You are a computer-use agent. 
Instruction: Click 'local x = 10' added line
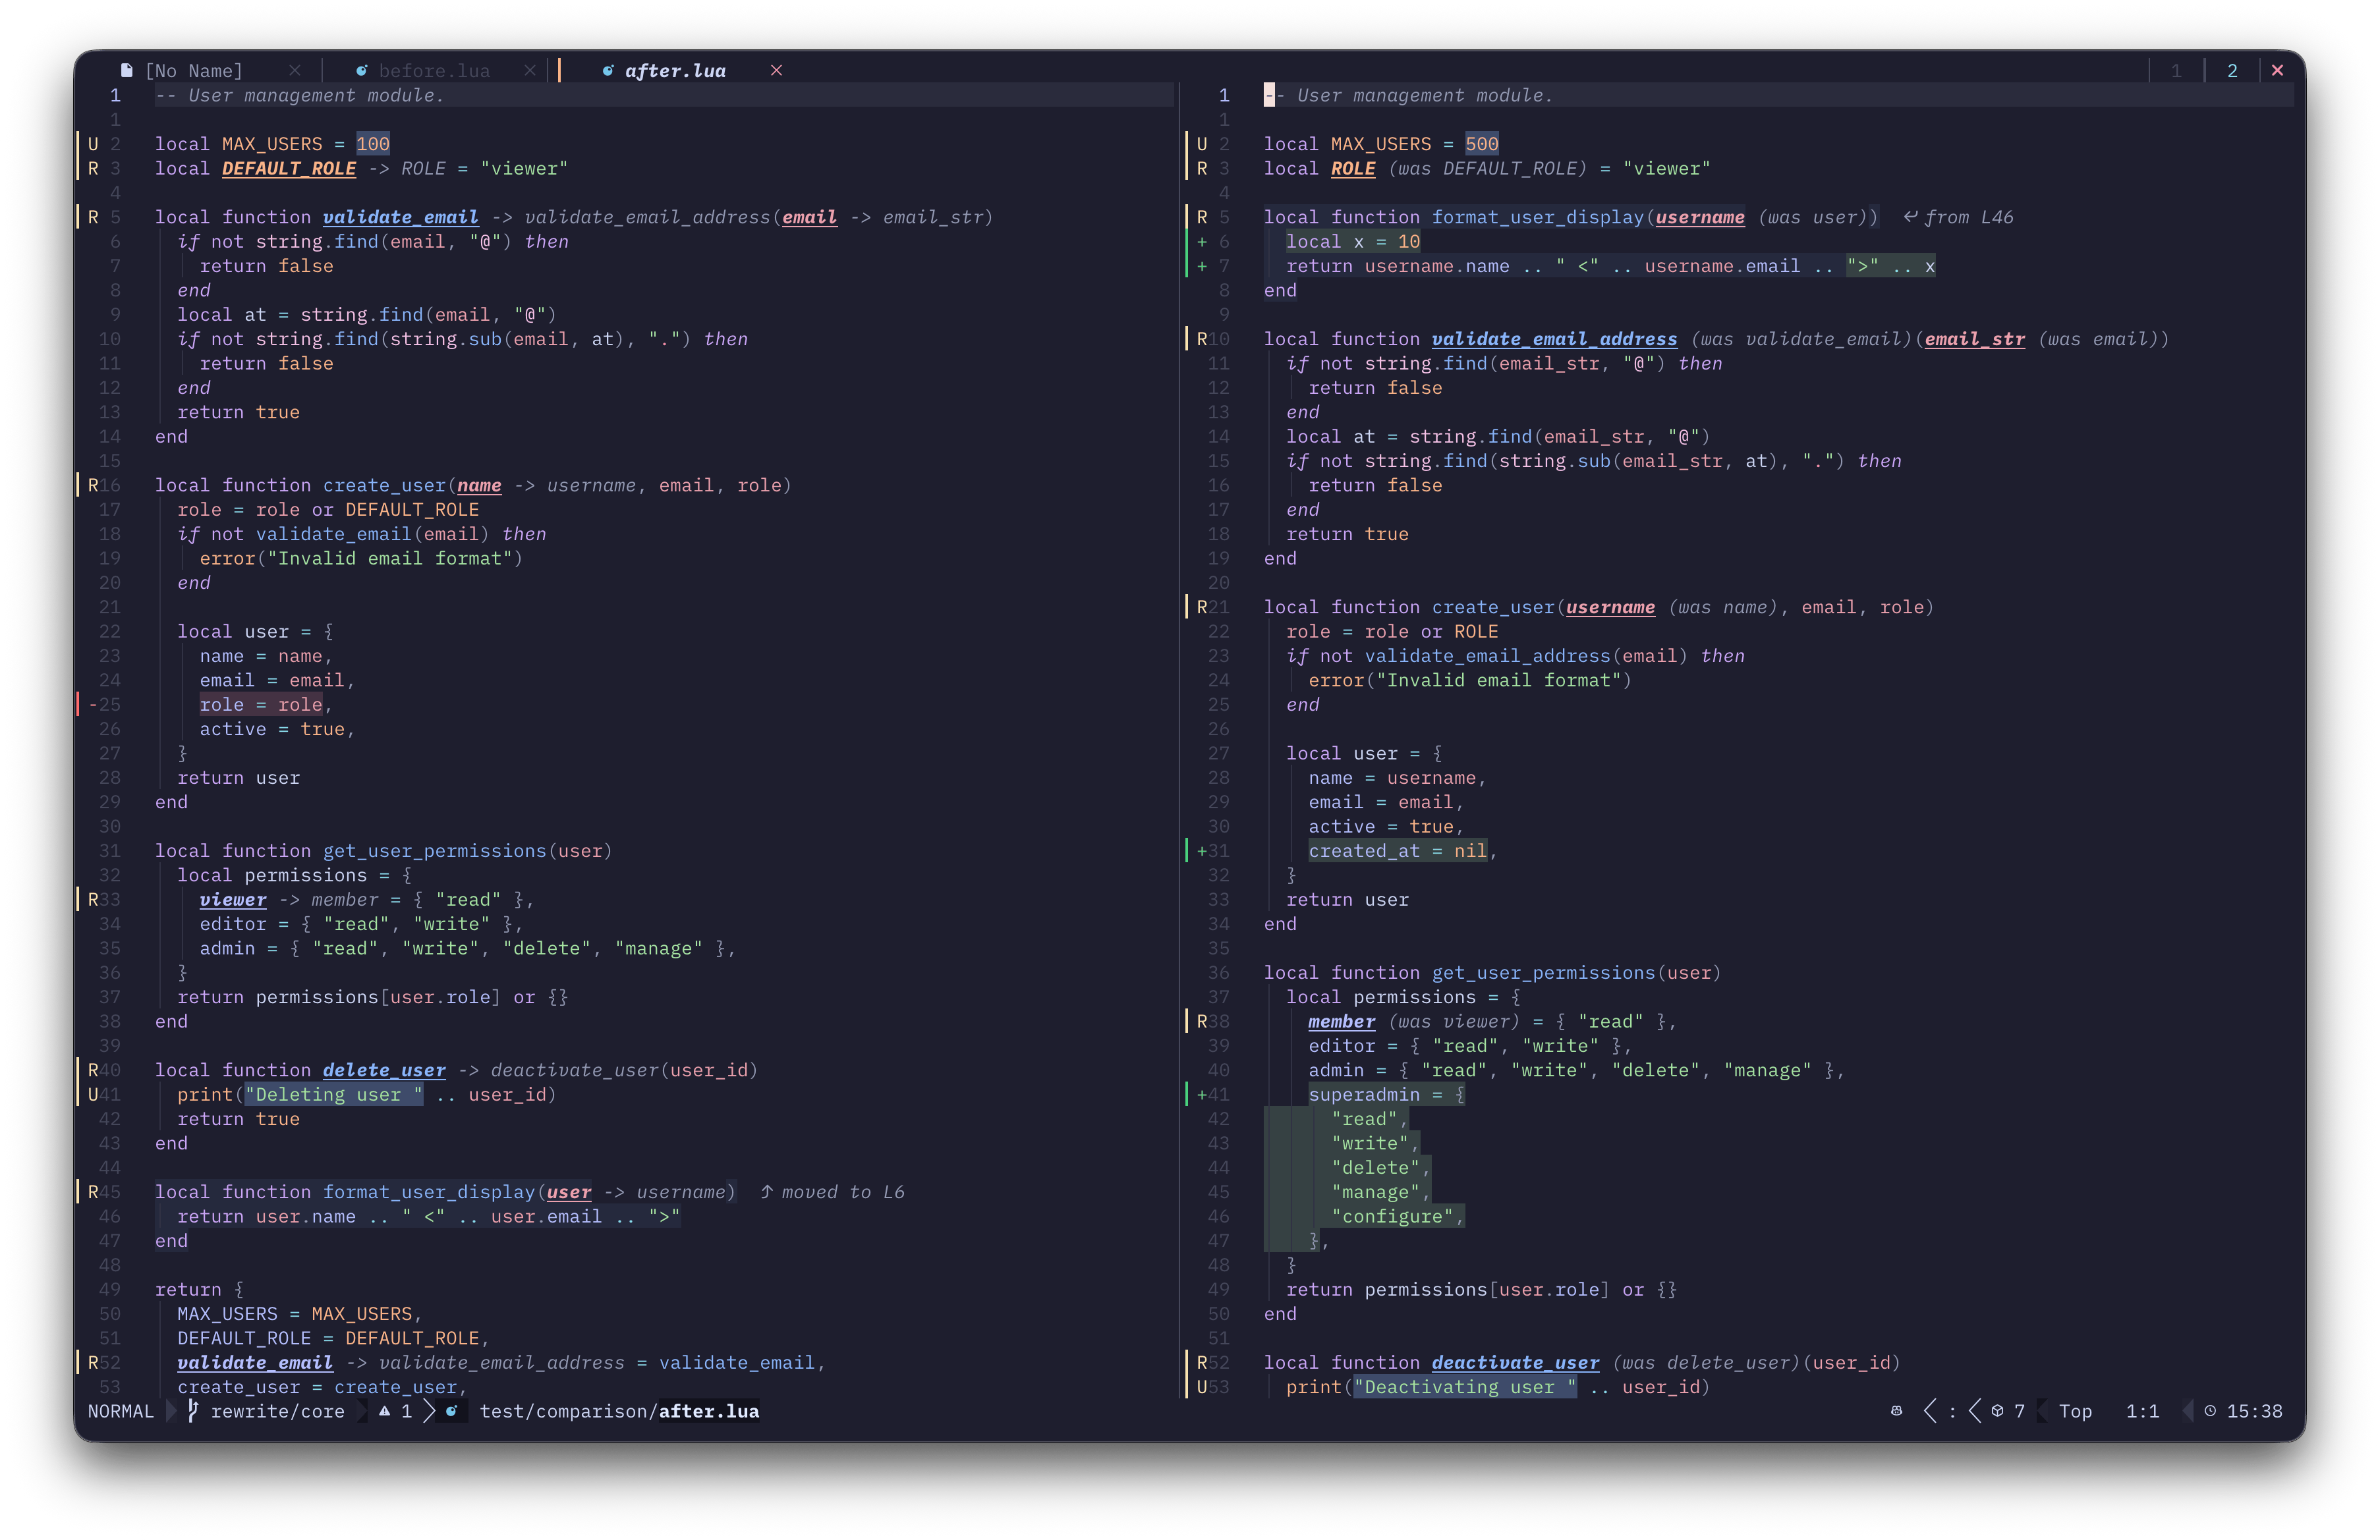tap(1353, 242)
